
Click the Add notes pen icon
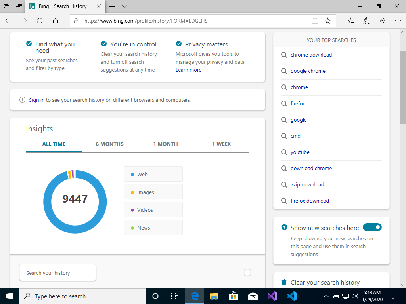pyautogui.click(x=366, y=21)
